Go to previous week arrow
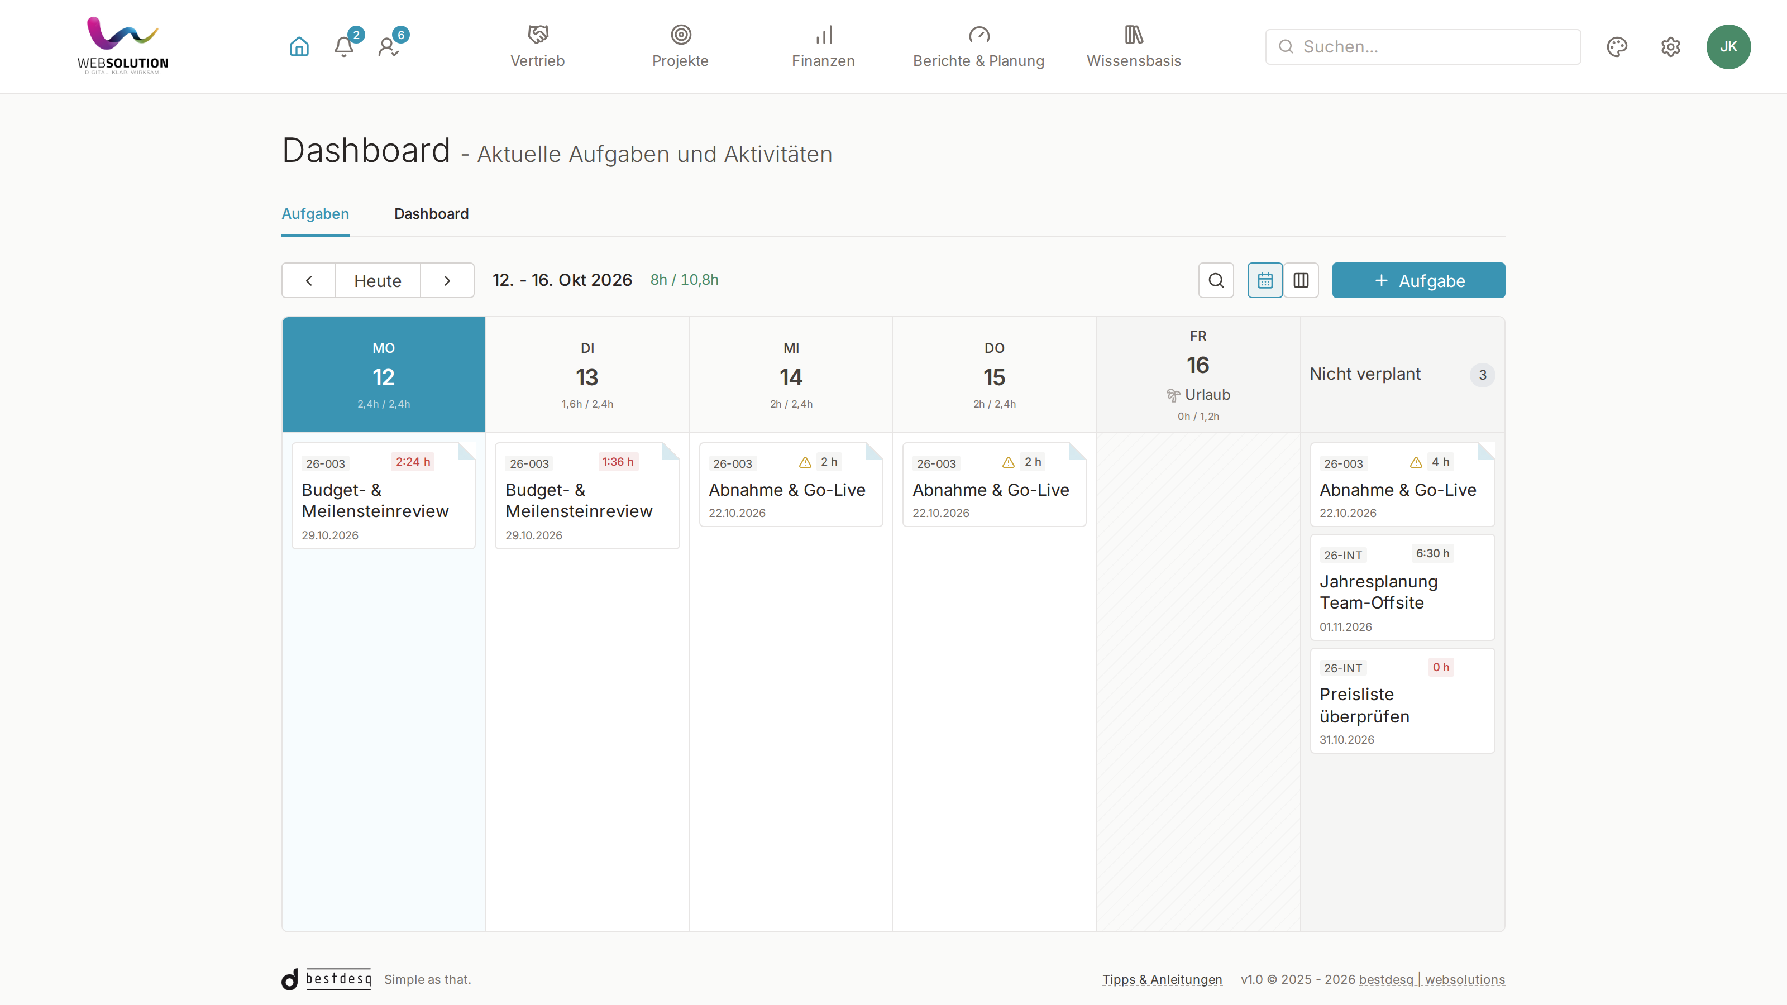The image size is (1787, 1005). tap(309, 280)
